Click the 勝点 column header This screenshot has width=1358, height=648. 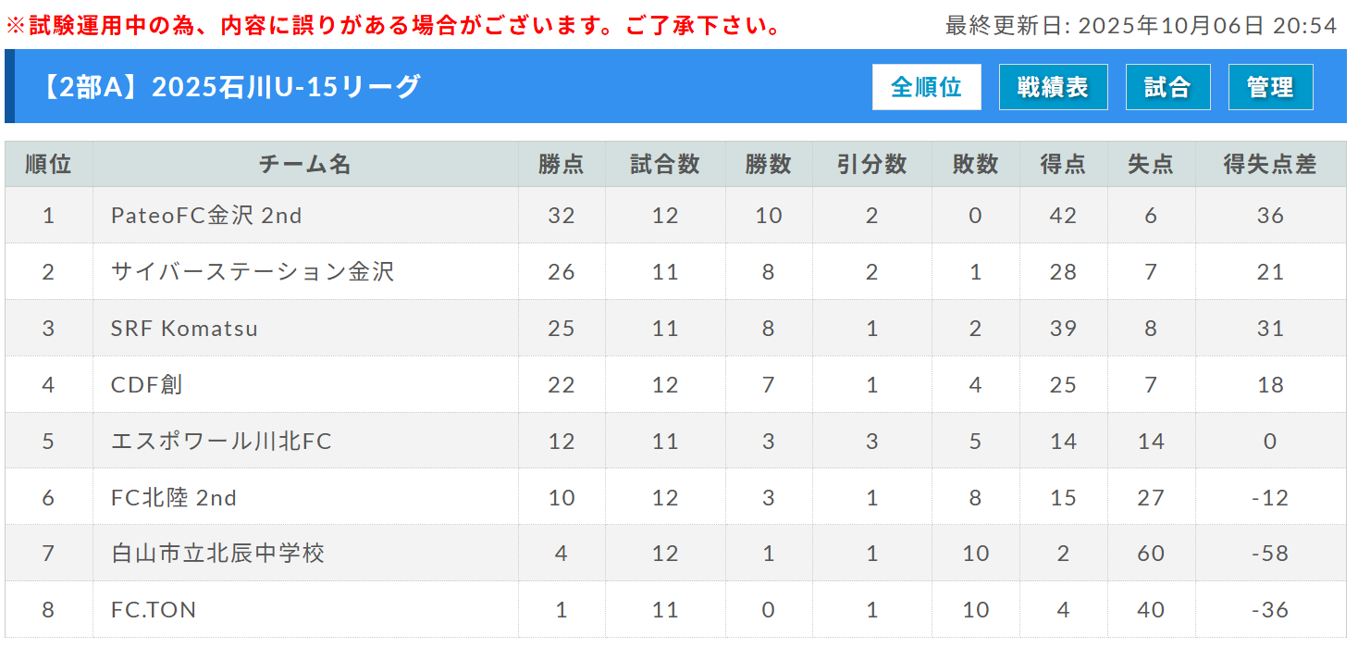coord(562,165)
